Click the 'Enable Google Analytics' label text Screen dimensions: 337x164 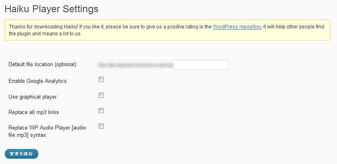click(37, 81)
